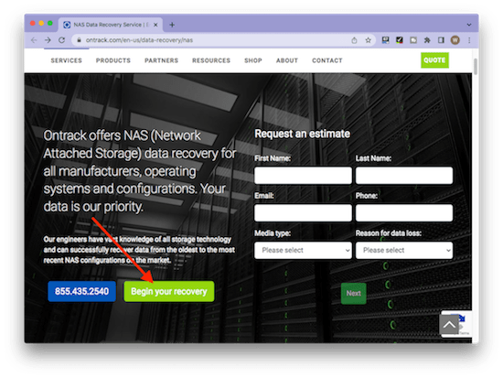503x378 pixels.
Task: Bookmark the page with the star icon
Action: point(368,40)
